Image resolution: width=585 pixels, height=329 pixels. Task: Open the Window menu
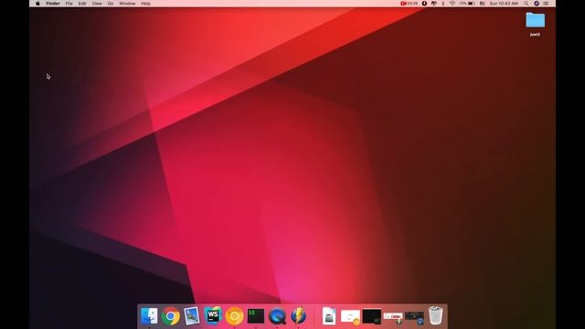pyautogui.click(x=127, y=4)
